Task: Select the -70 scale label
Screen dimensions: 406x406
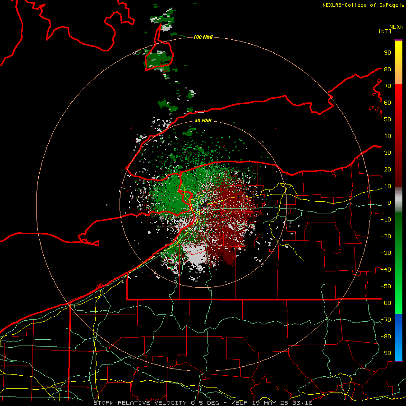Action: [386, 319]
